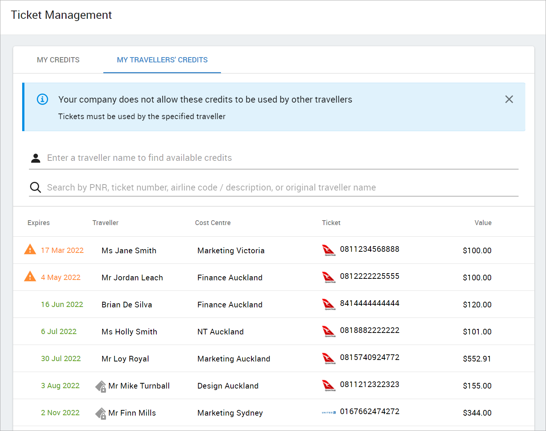This screenshot has height=431, width=546.
Task: Focus the PNR ticket search field
Action: pyautogui.click(x=282, y=188)
